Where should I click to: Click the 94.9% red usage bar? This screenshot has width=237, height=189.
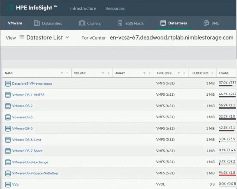coord(227,176)
